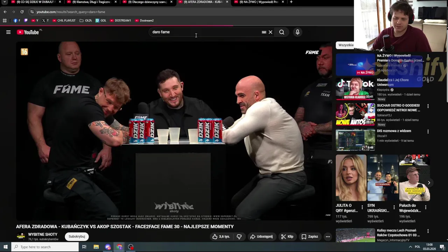Open Task View on the taskbar
Screen dimensions: 448x252
(x=84, y=247)
